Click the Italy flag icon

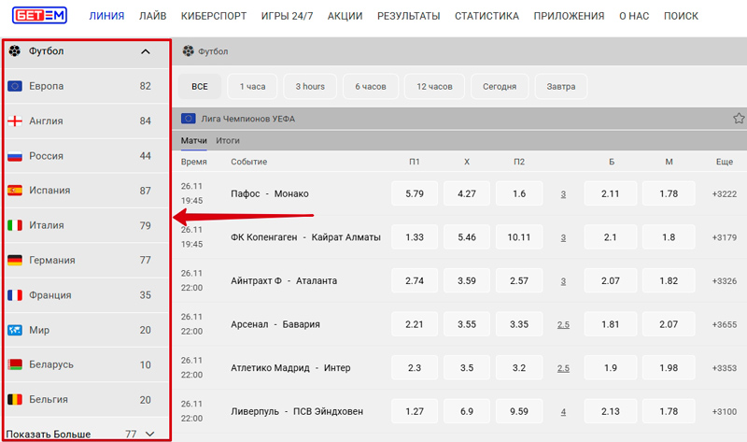click(x=15, y=225)
